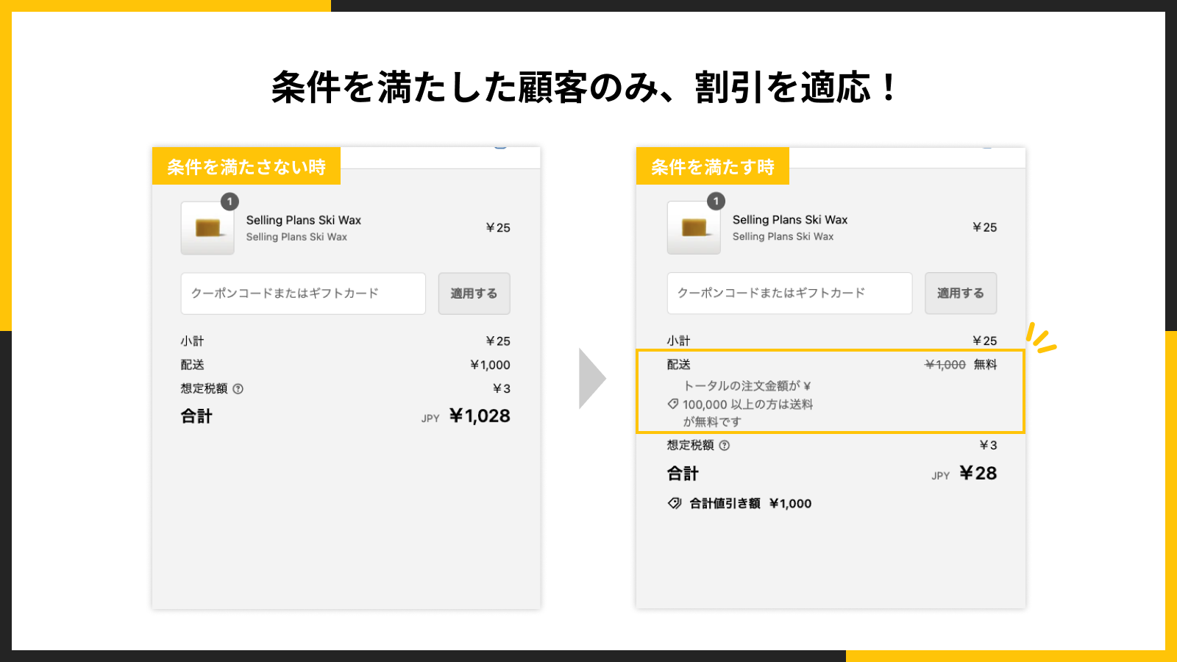Click the tax help icon in the left checkout
Screen dimensions: 1177x662
coord(239,388)
